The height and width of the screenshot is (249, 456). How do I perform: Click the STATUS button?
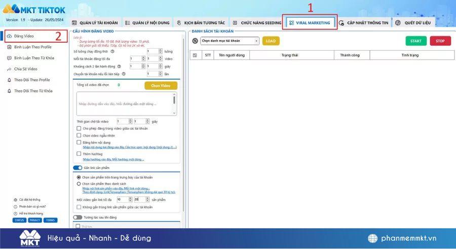pyautogui.click(x=19, y=220)
